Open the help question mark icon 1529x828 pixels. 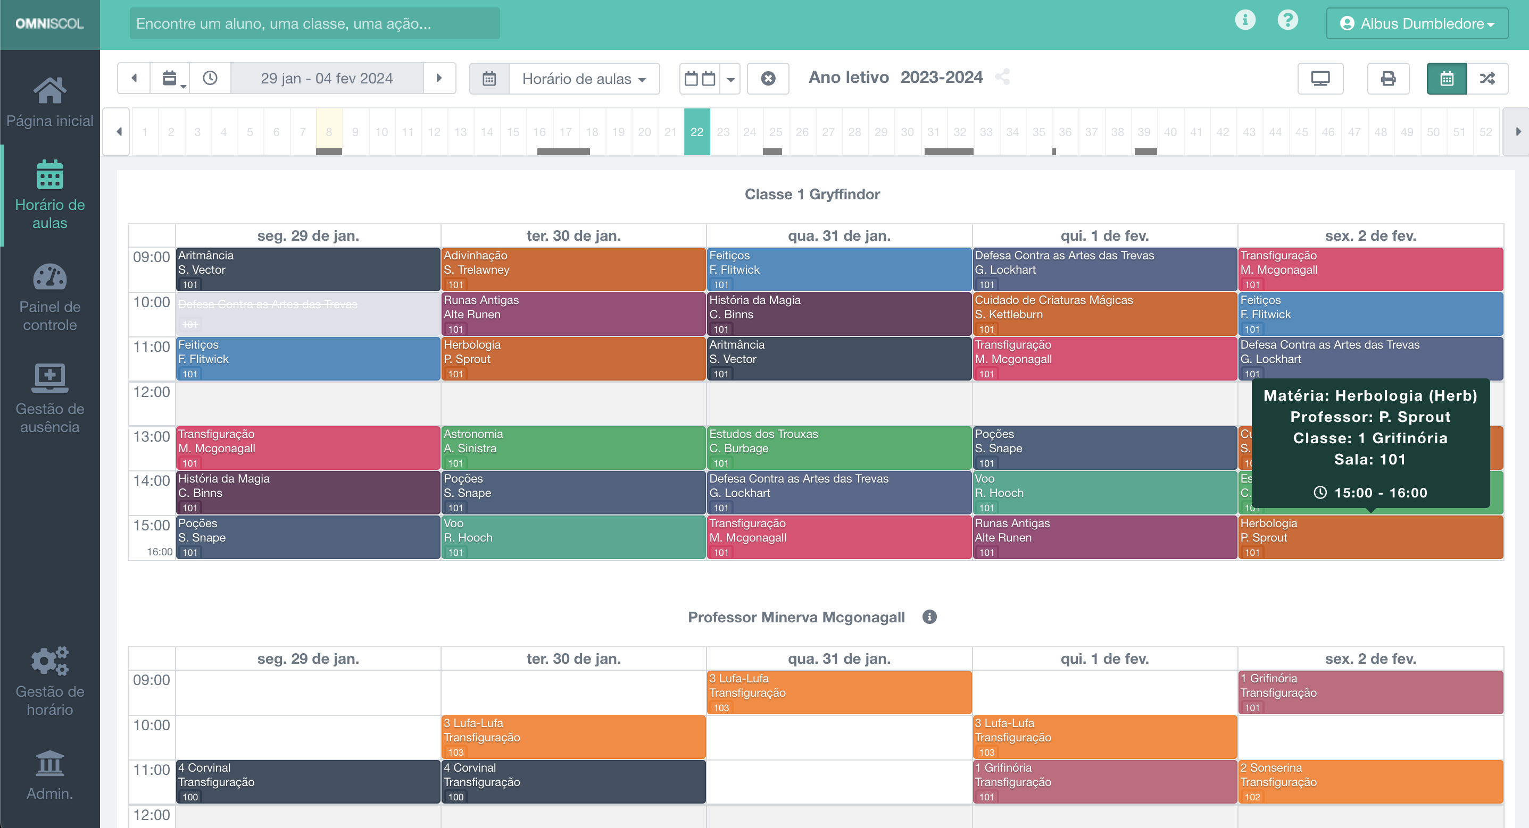coord(1287,20)
